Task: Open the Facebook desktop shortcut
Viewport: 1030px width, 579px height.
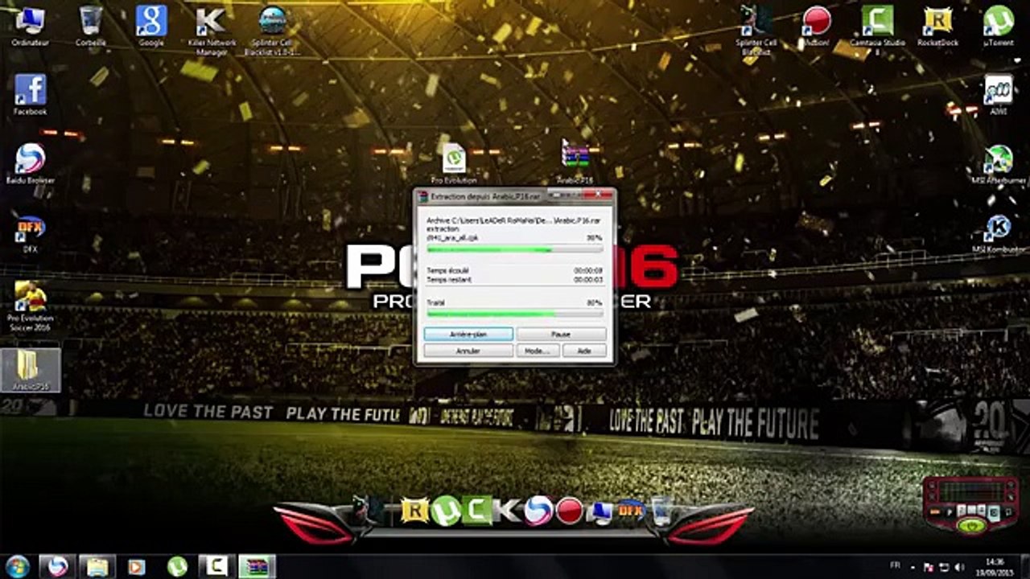Action: click(x=30, y=94)
